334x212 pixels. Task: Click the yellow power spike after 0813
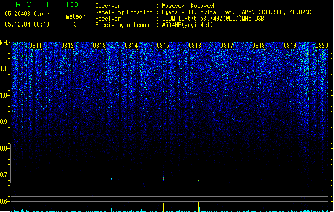[112, 209]
